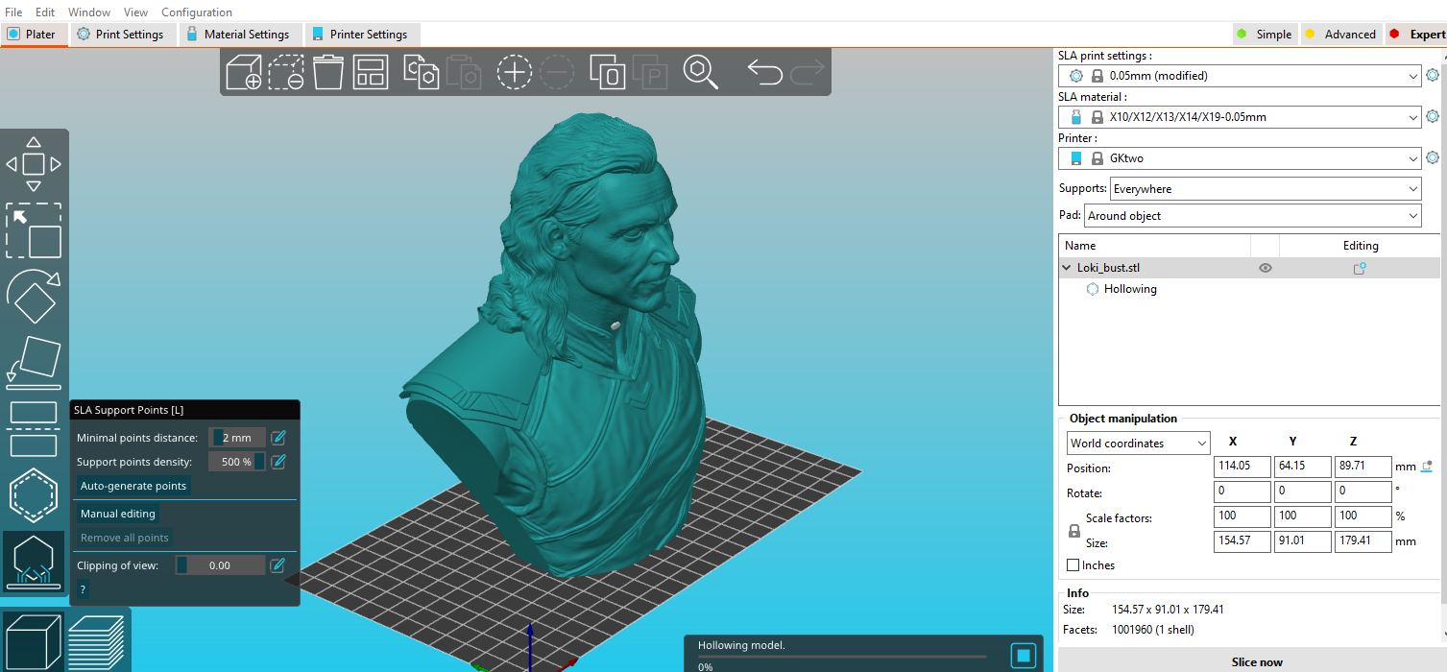This screenshot has width=1447, height=672.
Task: Select the Hollow and drill gizmo
Action: [34, 495]
